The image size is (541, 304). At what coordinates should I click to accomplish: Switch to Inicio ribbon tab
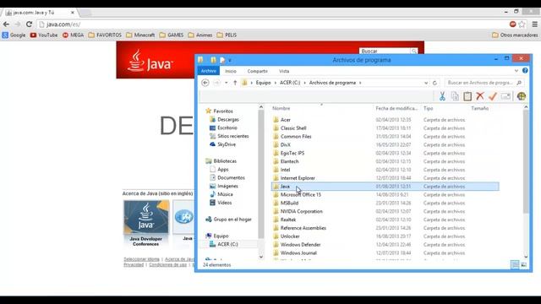[231, 71]
